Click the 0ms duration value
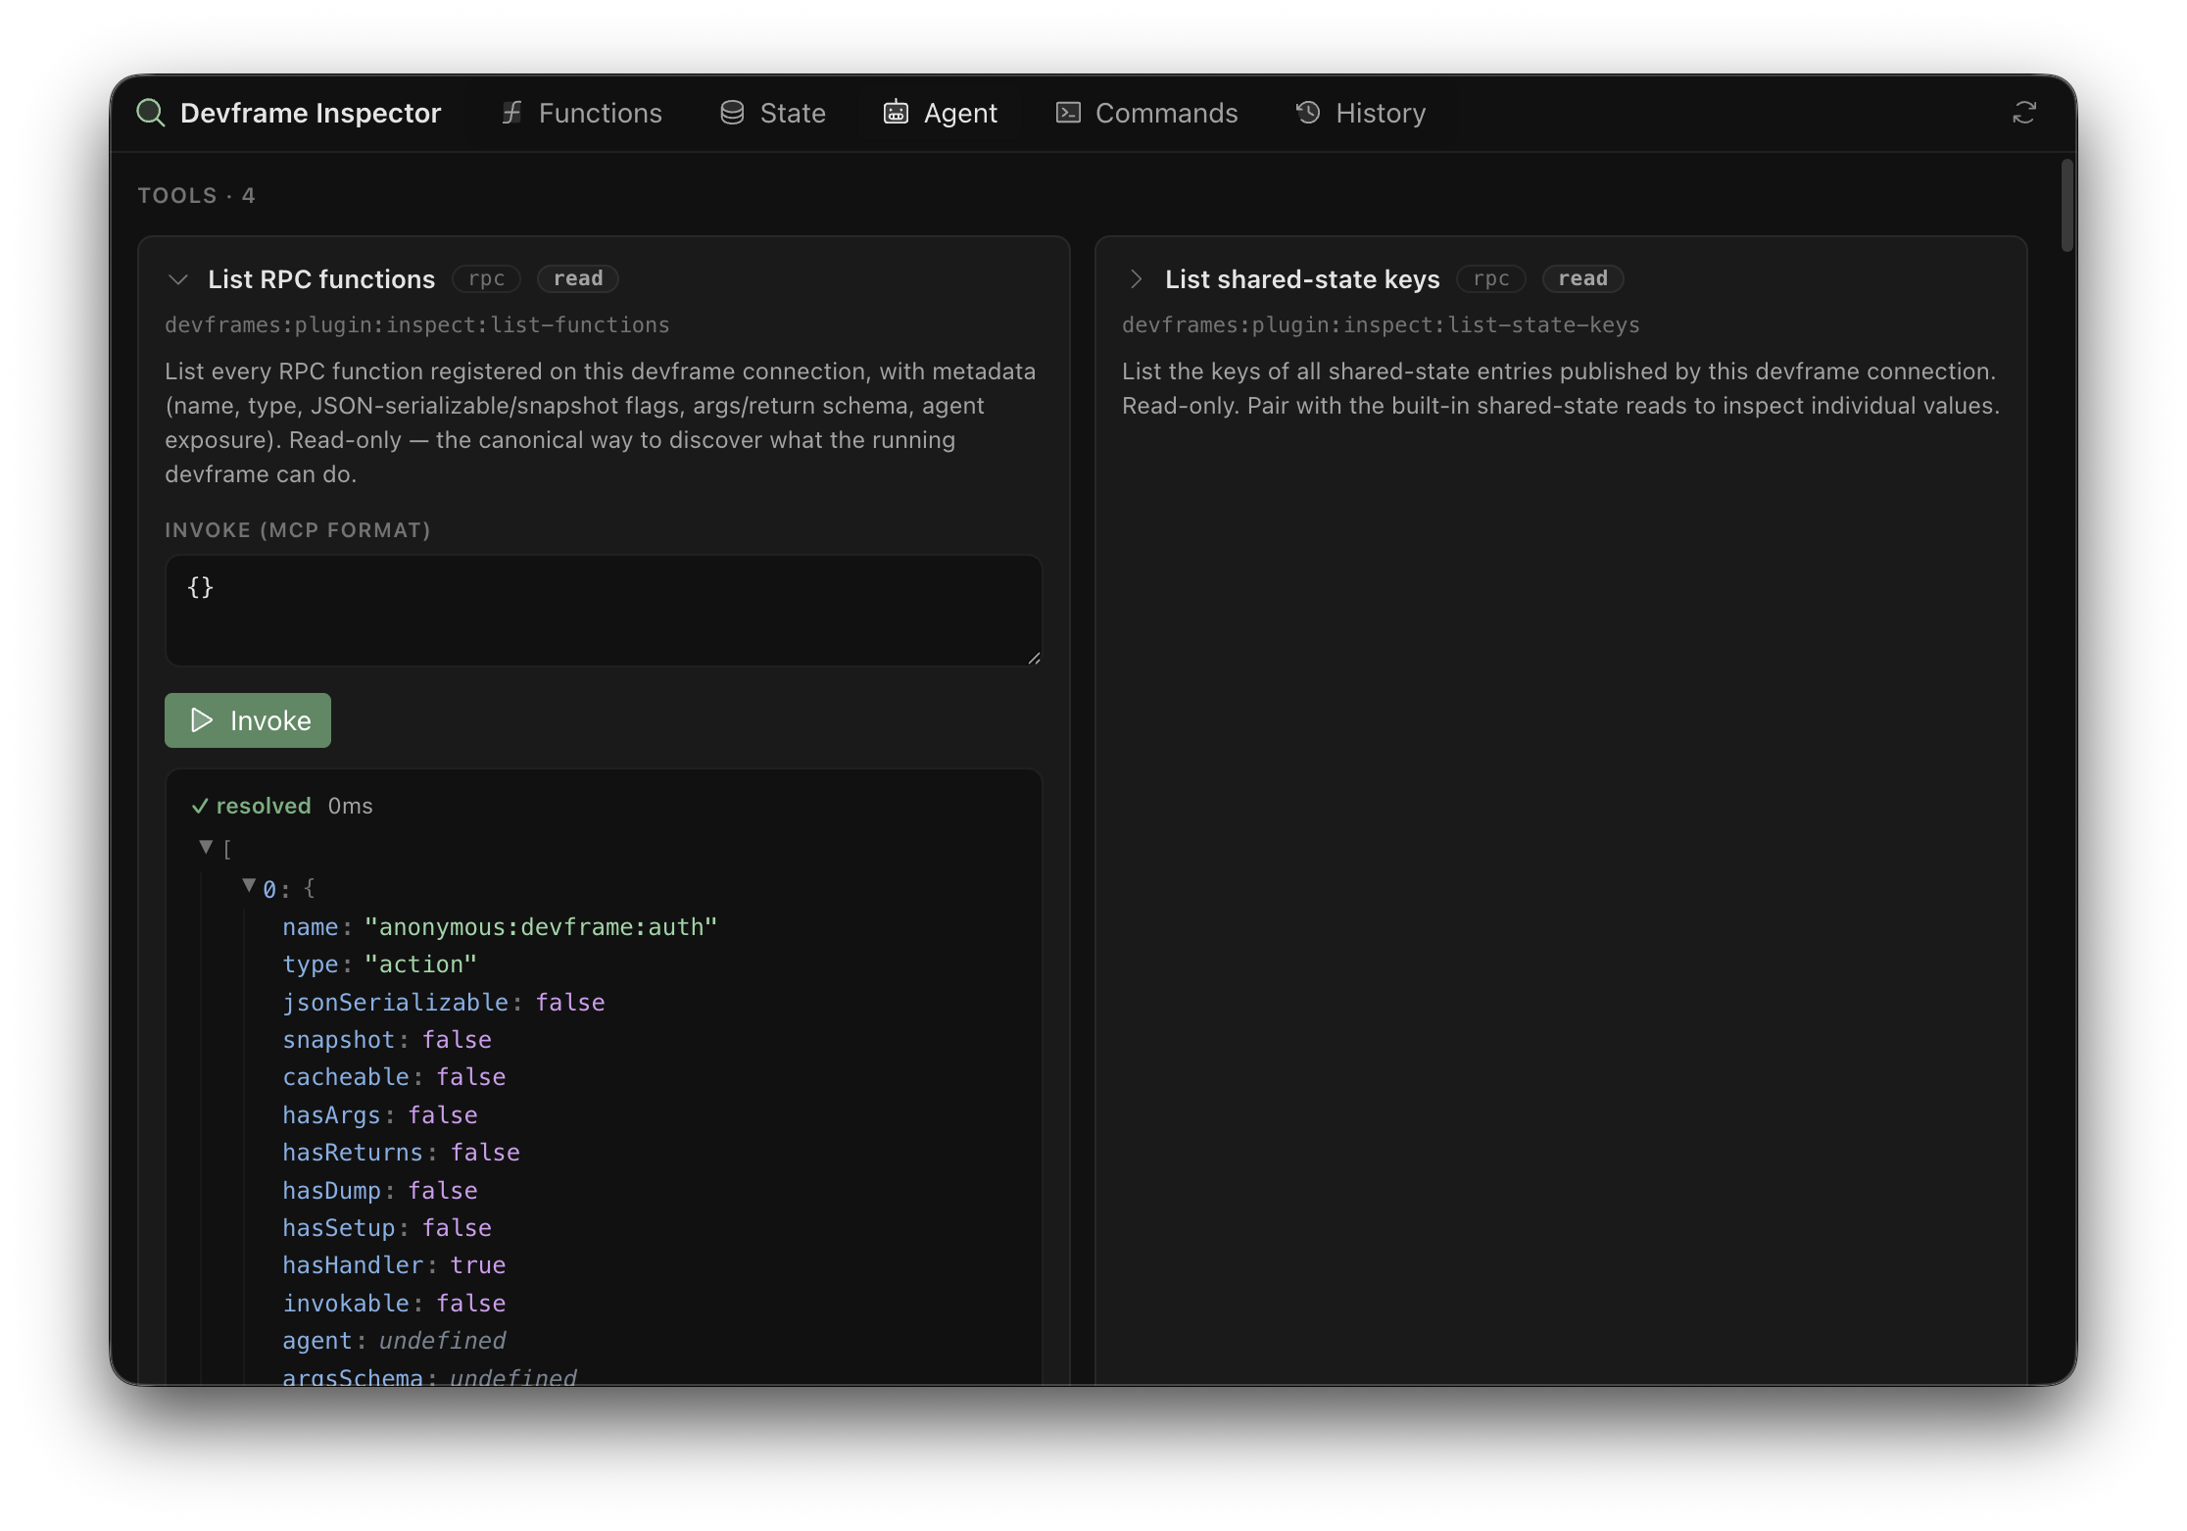This screenshot has width=2187, height=1531. pyautogui.click(x=351, y=806)
